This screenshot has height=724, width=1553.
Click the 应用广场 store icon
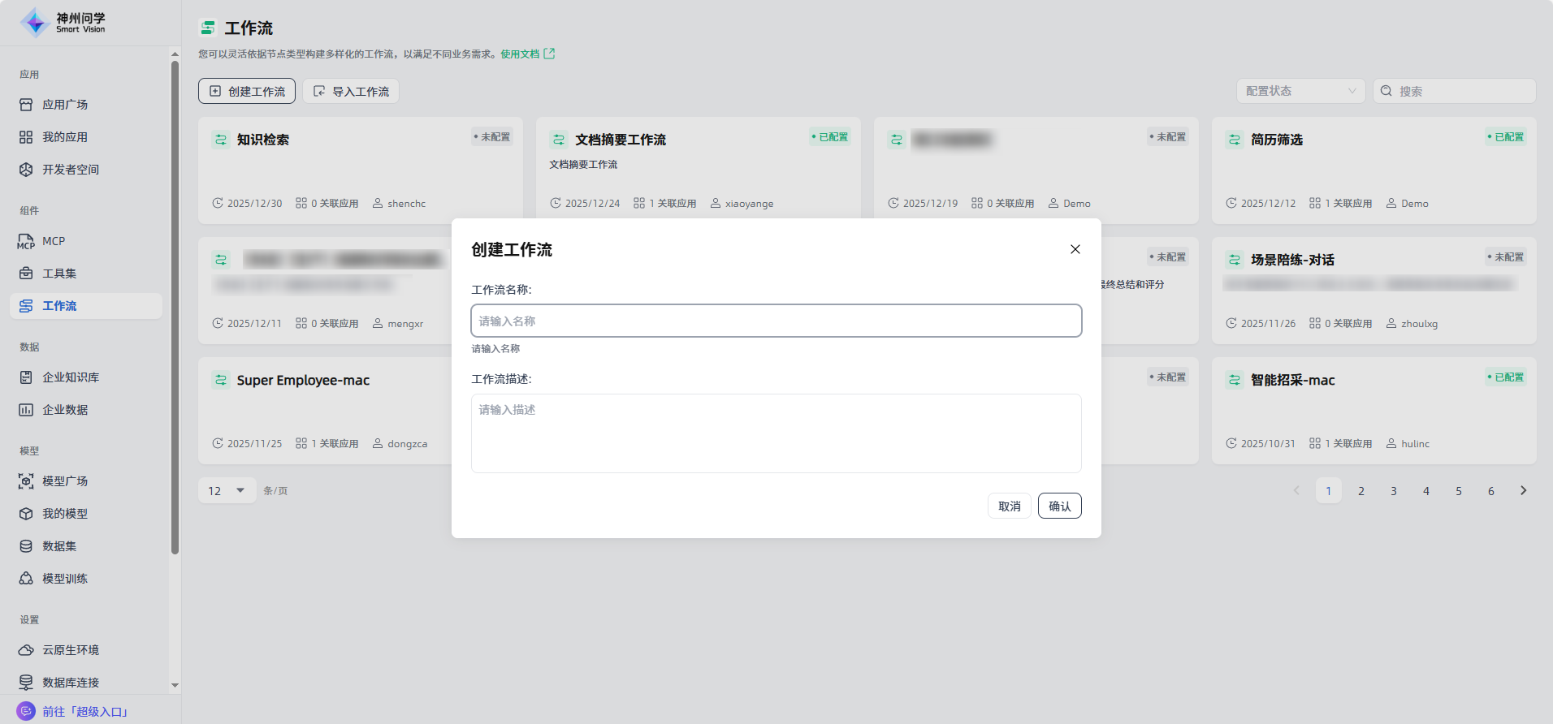(x=26, y=105)
